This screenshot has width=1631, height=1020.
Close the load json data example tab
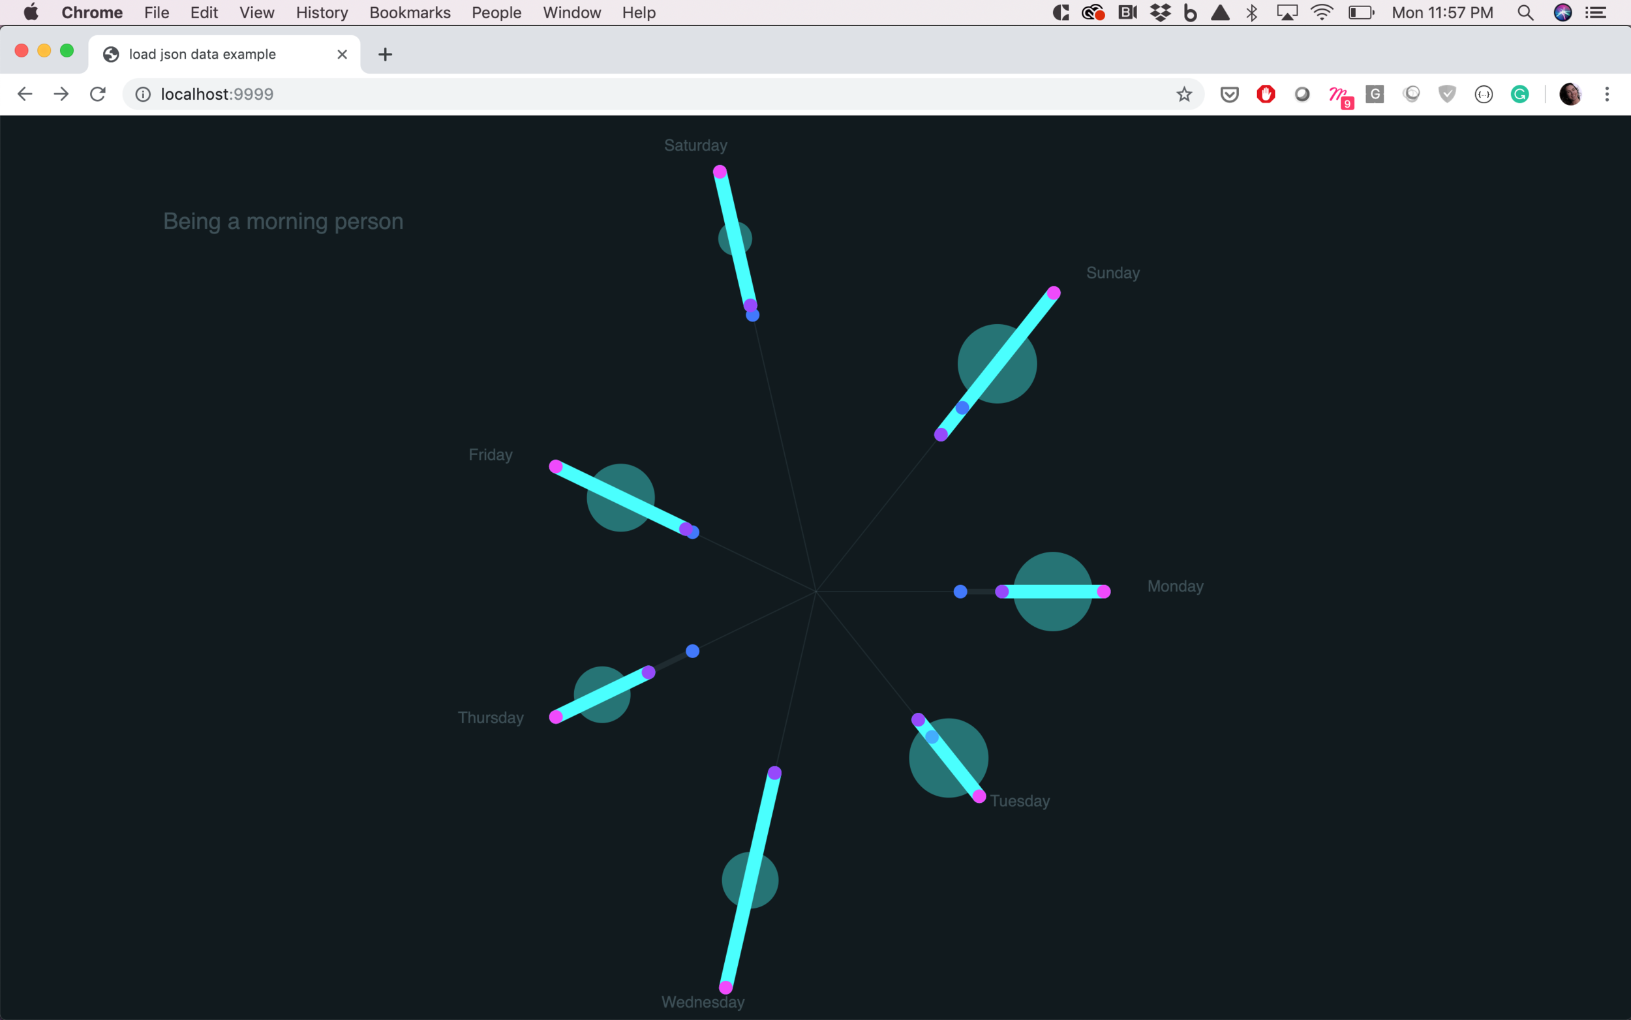342,54
